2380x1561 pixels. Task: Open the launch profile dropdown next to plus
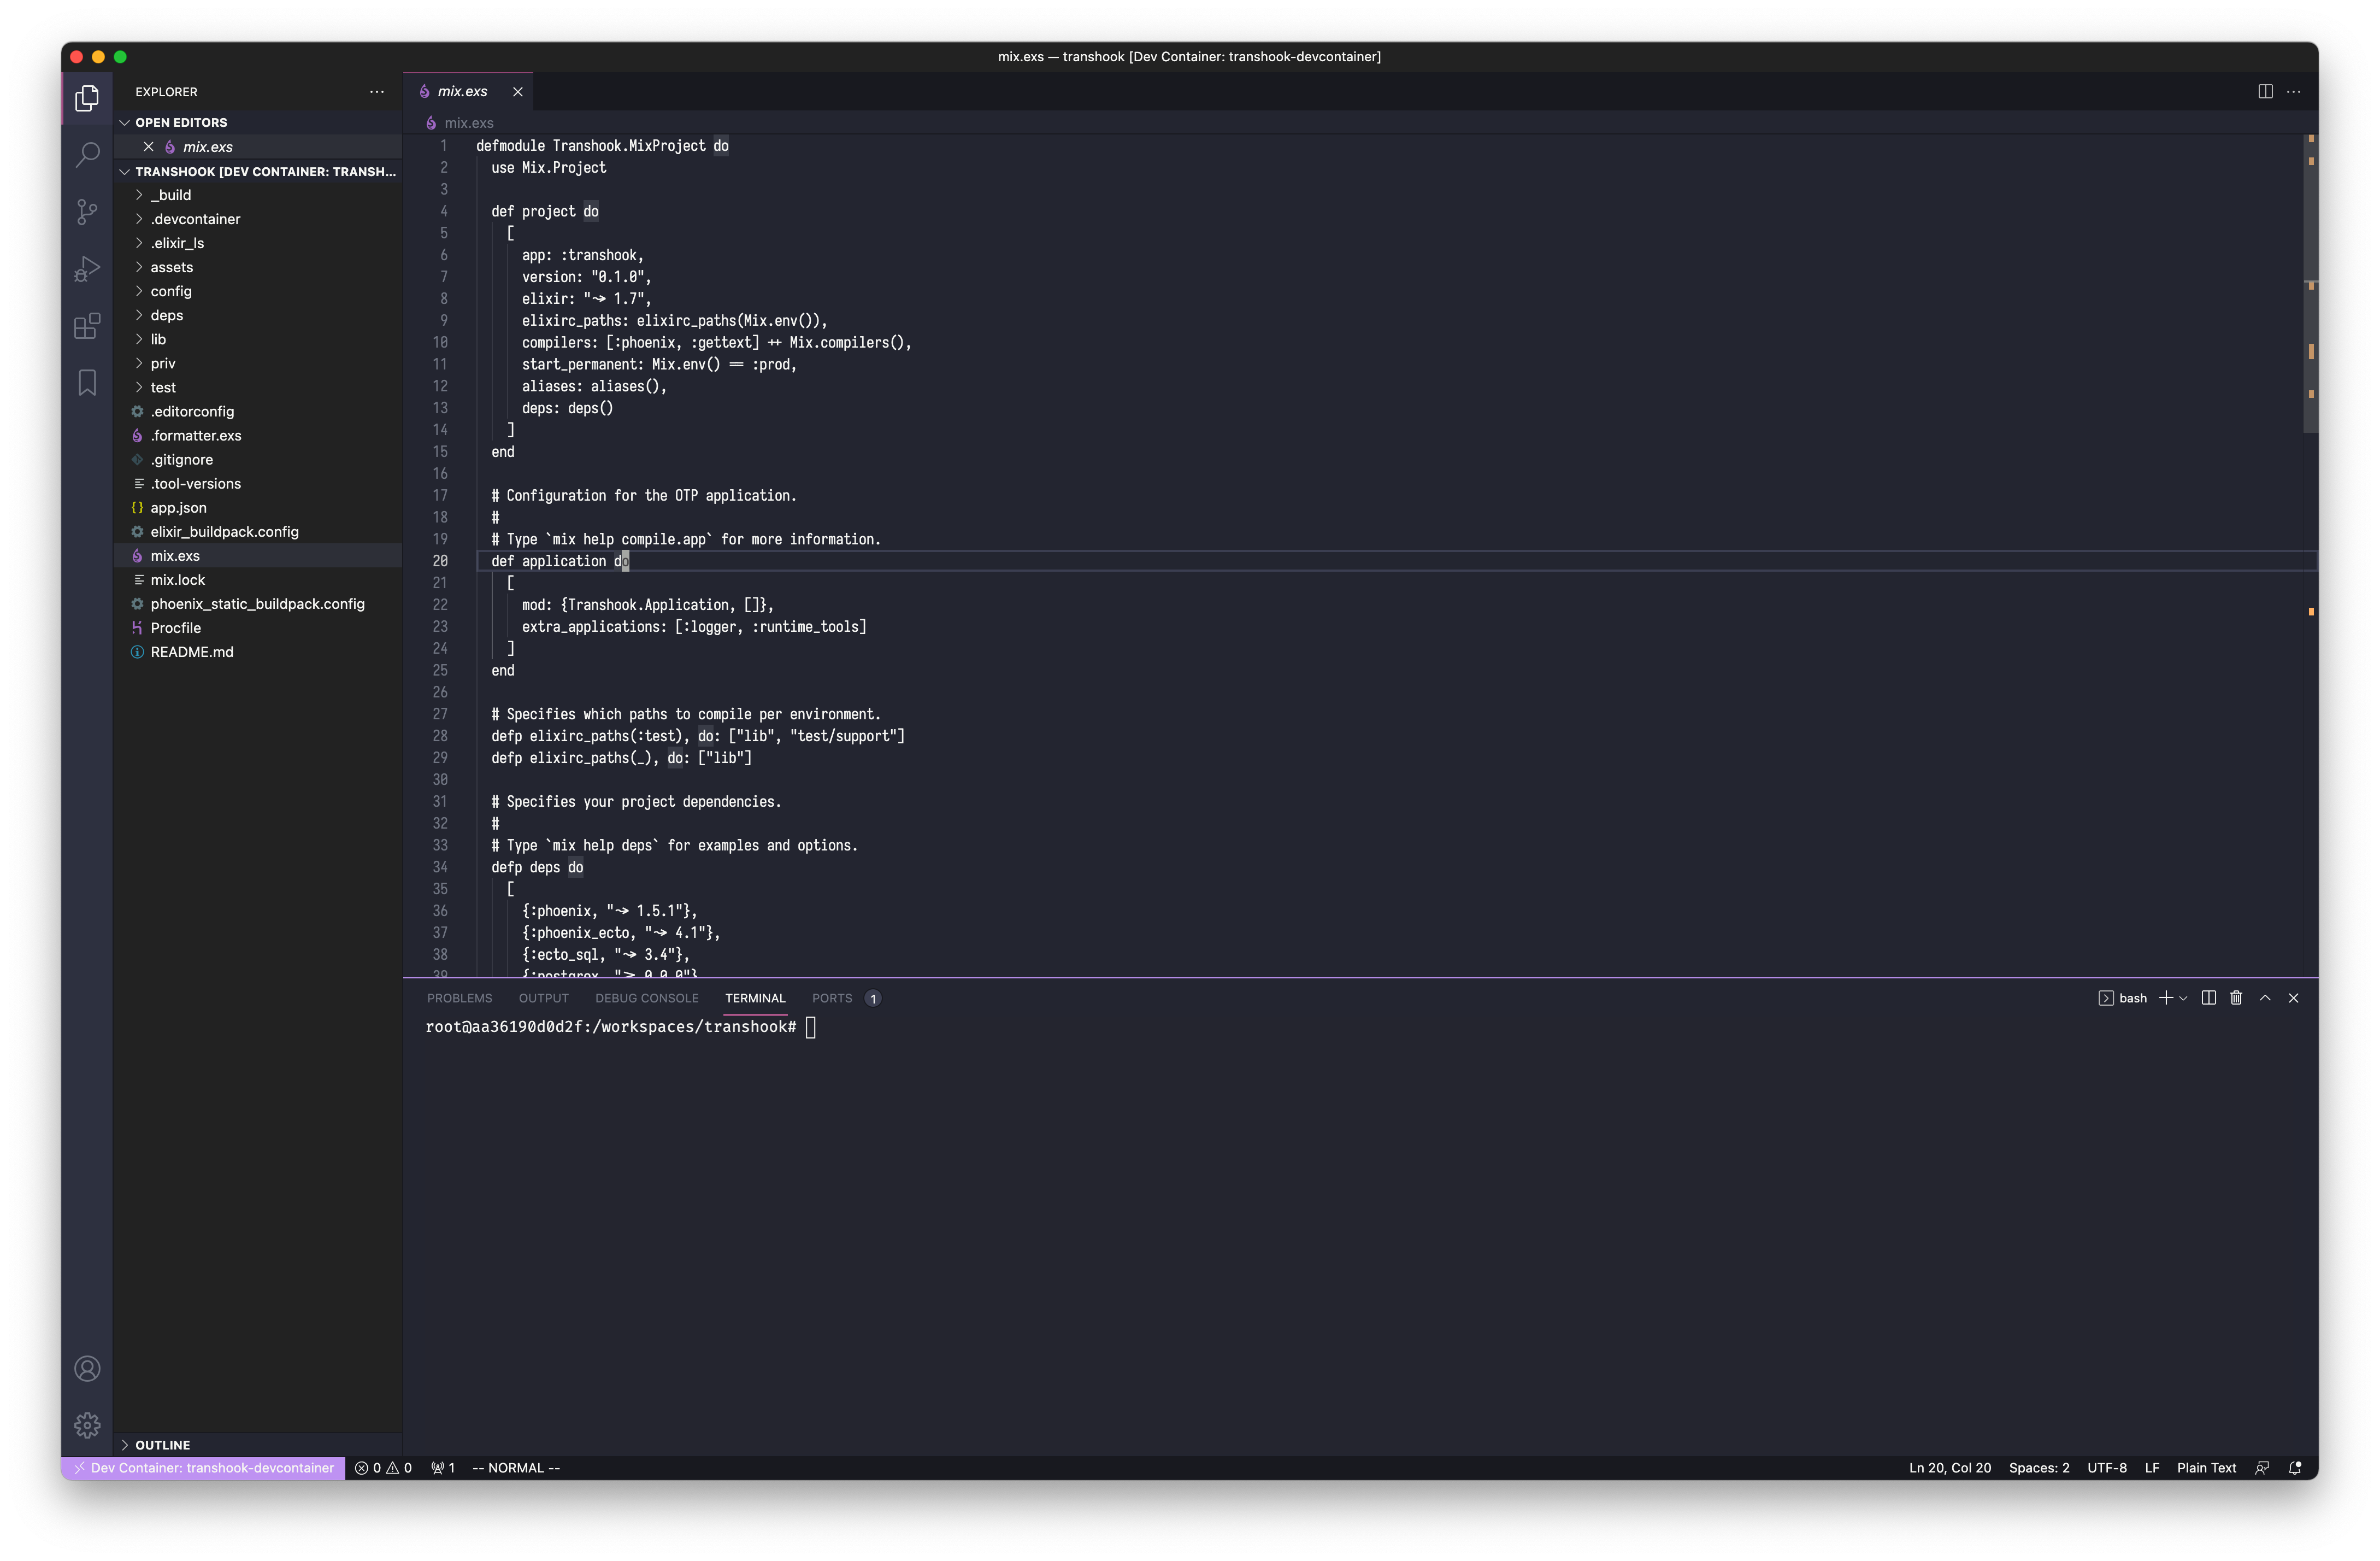pyautogui.click(x=2183, y=999)
